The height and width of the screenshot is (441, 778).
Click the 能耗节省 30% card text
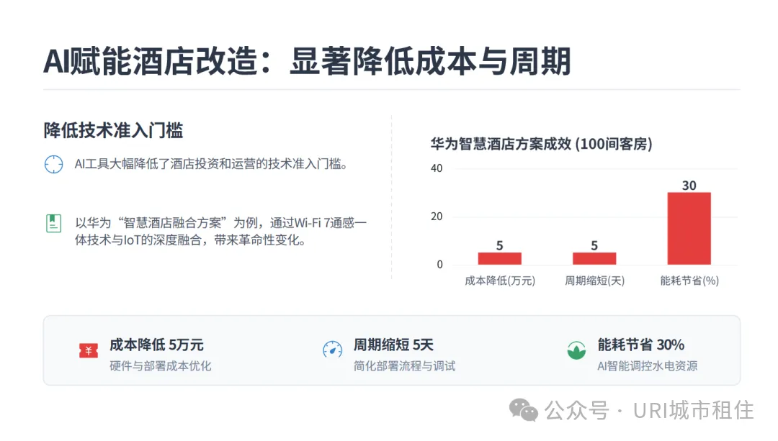(x=641, y=345)
